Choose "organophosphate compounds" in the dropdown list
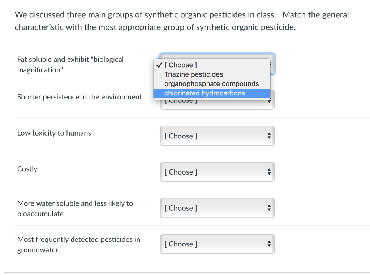The height and width of the screenshot is (275, 370). click(x=211, y=84)
